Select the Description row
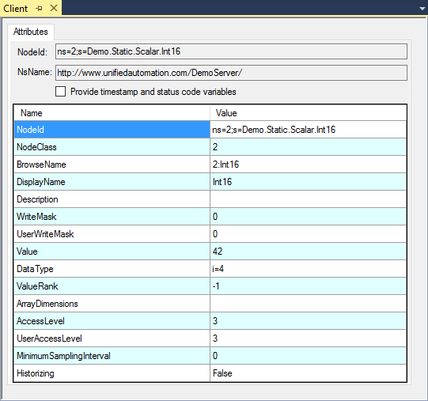The image size is (428, 401). 210,199
